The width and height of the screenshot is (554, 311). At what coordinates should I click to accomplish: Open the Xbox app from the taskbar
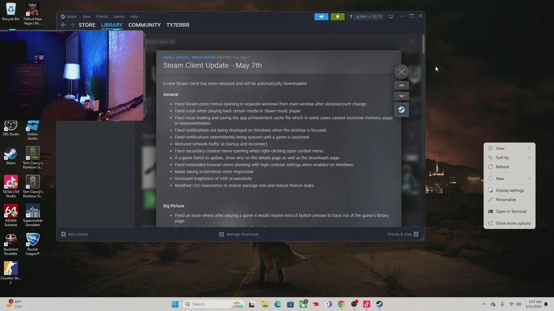point(303,304)
